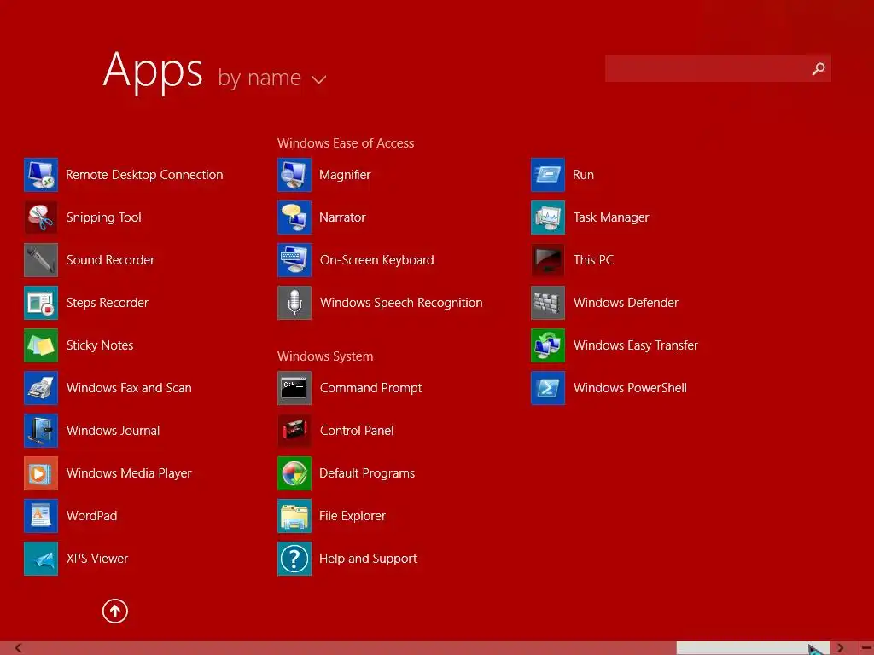
Task: Open the WordPad icon
Action: 41,516
